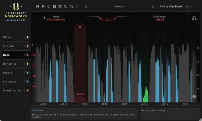
Task: Toggle the Breath module switch
Action: point(26,73)
